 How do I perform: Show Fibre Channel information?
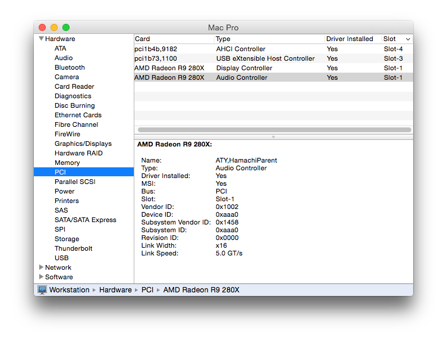(x=77, y=124)
